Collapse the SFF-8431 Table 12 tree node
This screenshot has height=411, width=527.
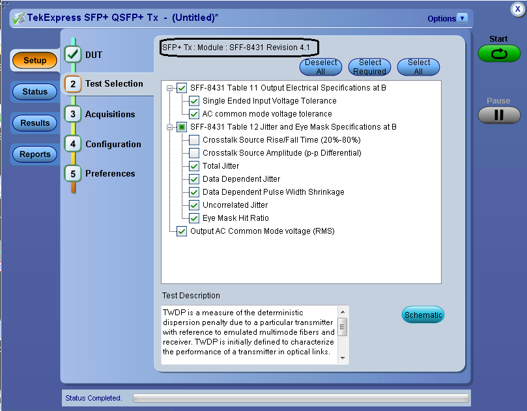(x=170, y=127)
